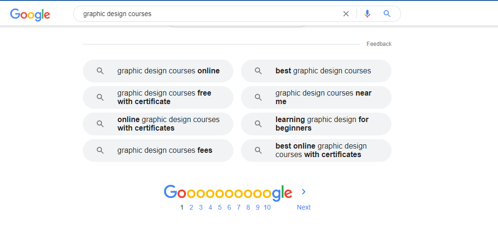Clear search text with X icon
The width and height of the screenshot is (498, 229).
[346, 14]
